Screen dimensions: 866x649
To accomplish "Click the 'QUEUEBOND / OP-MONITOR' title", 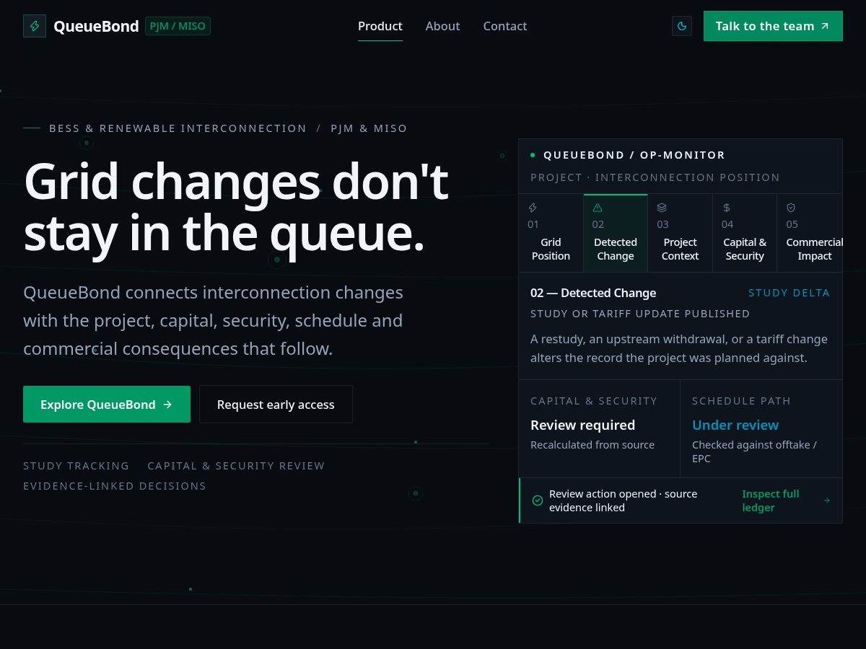I will pyautogui.click(x=634, y=155).
